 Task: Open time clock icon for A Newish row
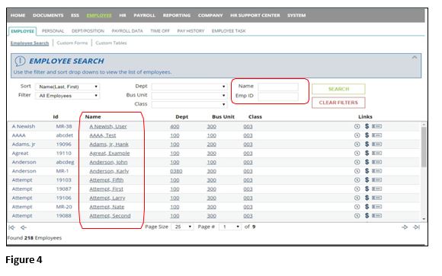(357, 126)
